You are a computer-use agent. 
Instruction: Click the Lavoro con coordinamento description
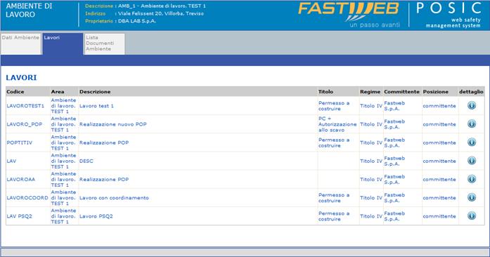coord(114,198)
